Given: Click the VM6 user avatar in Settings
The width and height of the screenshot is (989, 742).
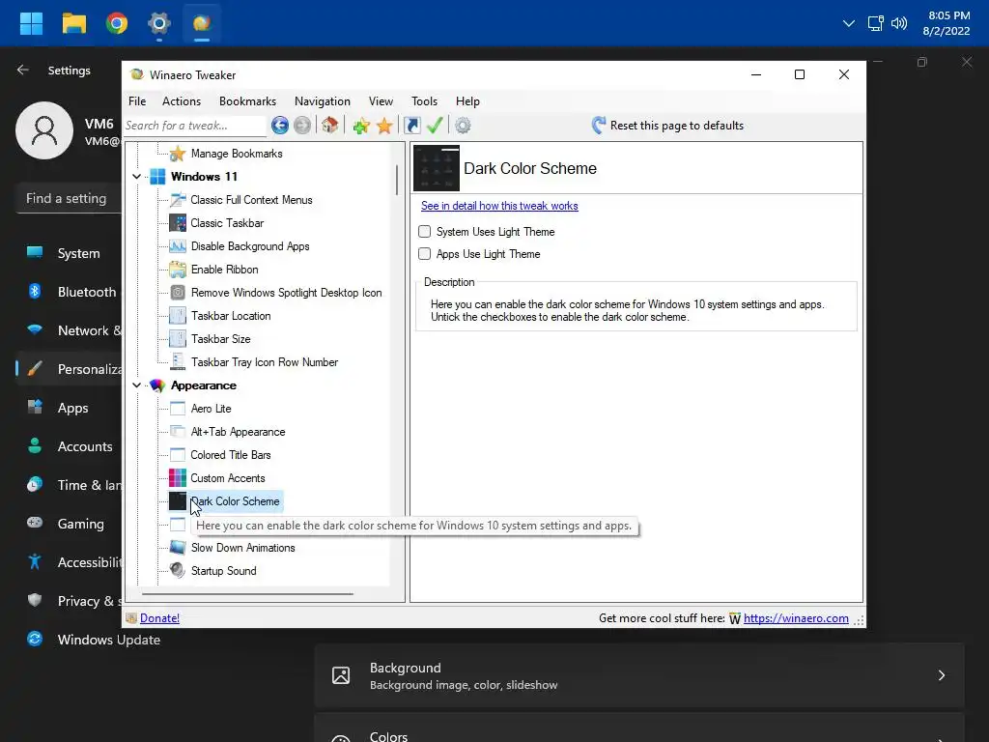Looking at the screenshot, I should (44, 130).
